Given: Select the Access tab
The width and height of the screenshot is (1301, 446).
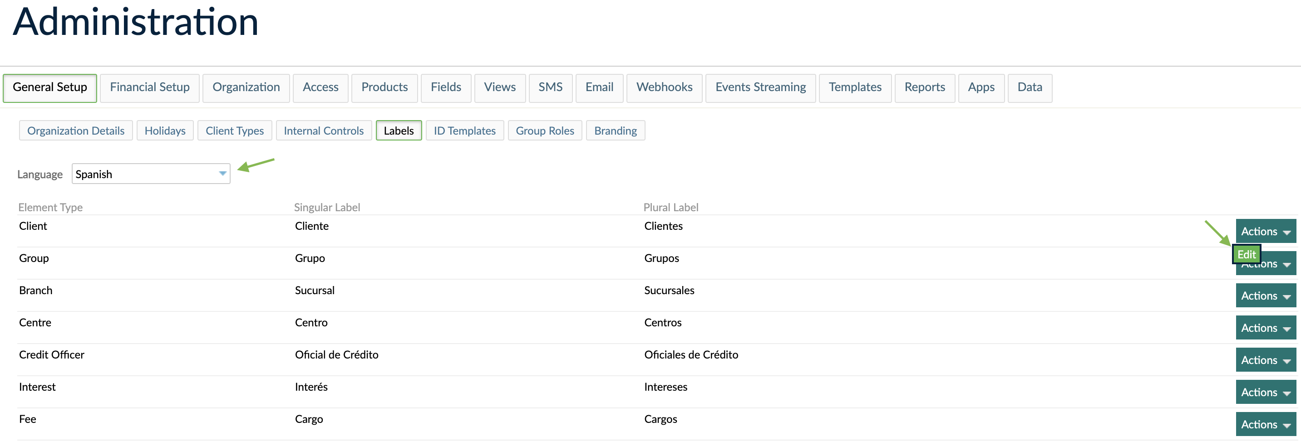Looking at the screenshot, I should click(320, 87).
